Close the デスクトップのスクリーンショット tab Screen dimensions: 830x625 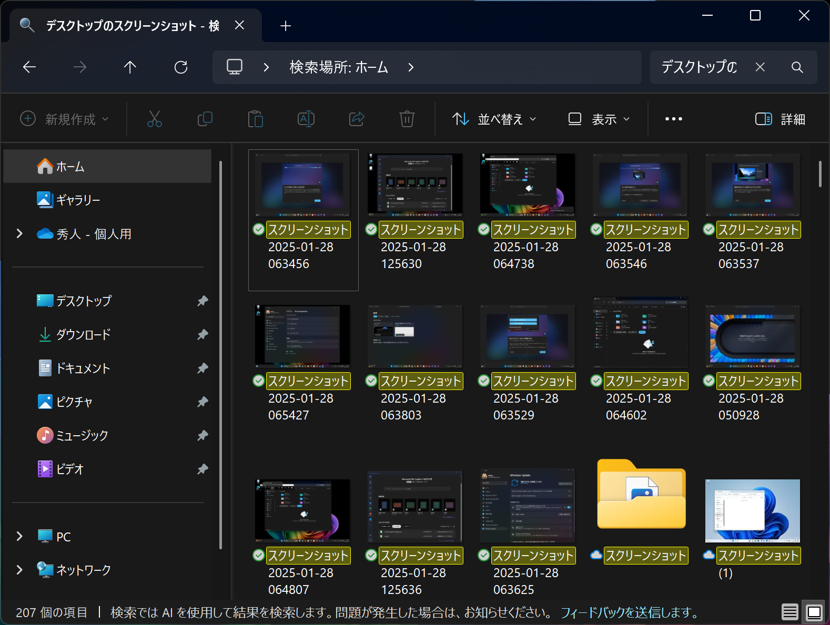(x=239, y=25)
